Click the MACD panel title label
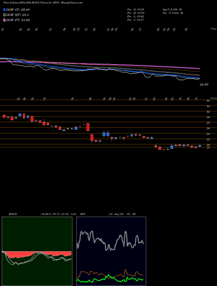 [x=13, y=214]
